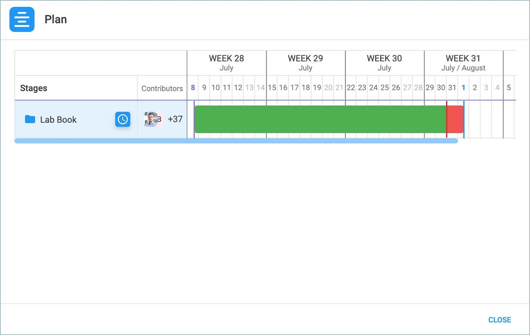The height and width of the screenshot is (335, 530).
Task: Select the blue August 1 day marker
Action: (463, 88)
